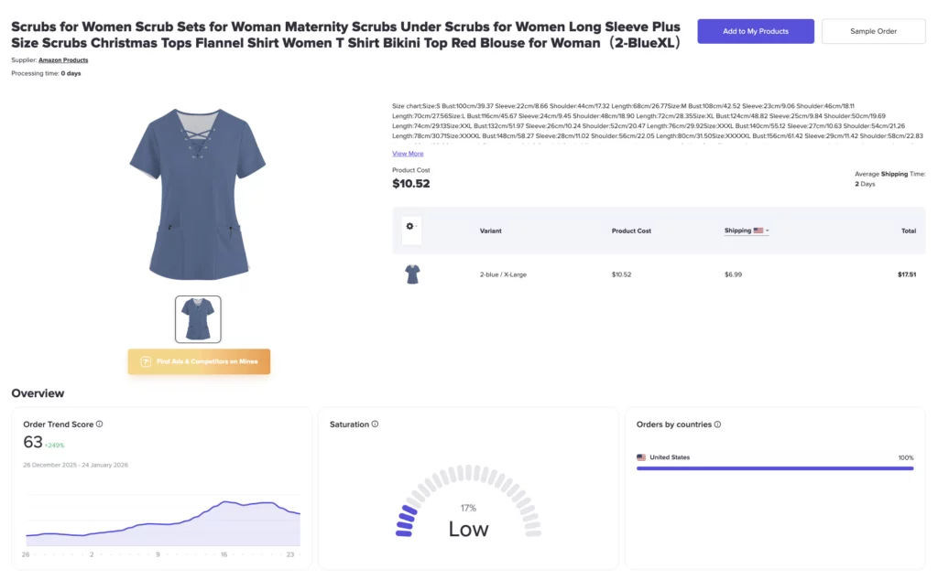Click the Total column header

coord(908,231)
